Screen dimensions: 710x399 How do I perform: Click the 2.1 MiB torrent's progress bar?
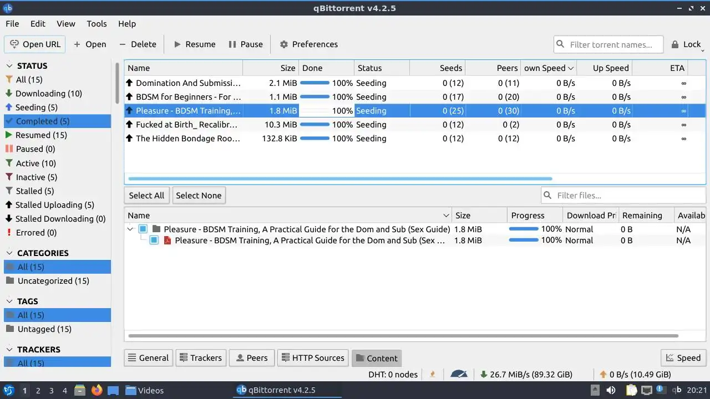tap(315, 83)
